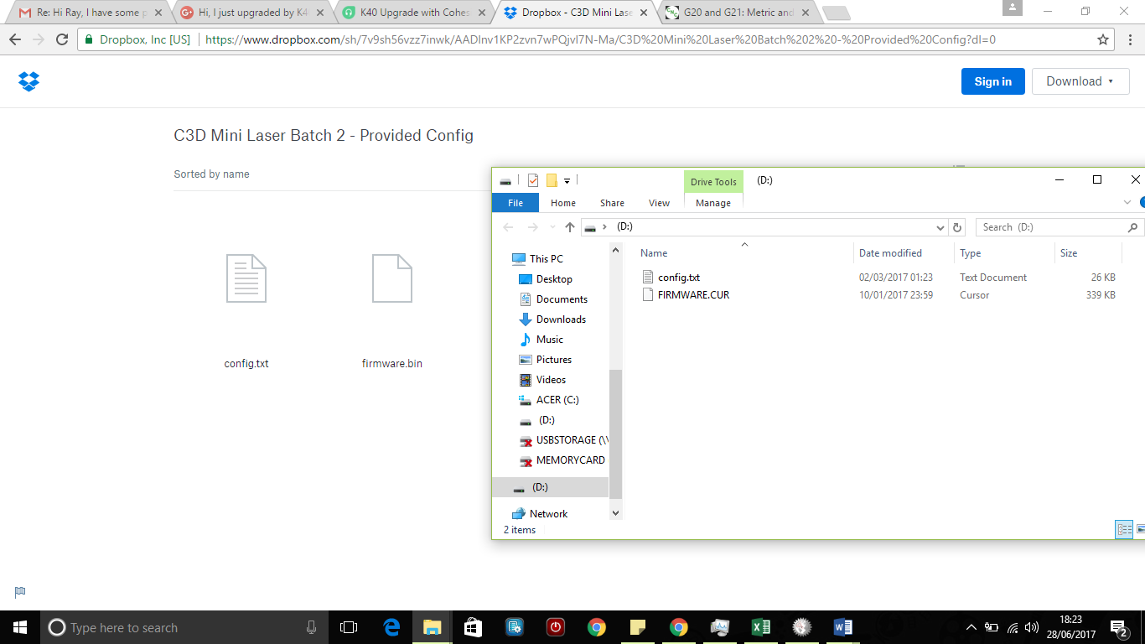The height and width of the screenshot is (644, 1145).
Task: Open the Manage ribbon tab
Action: tap(713, 203)
